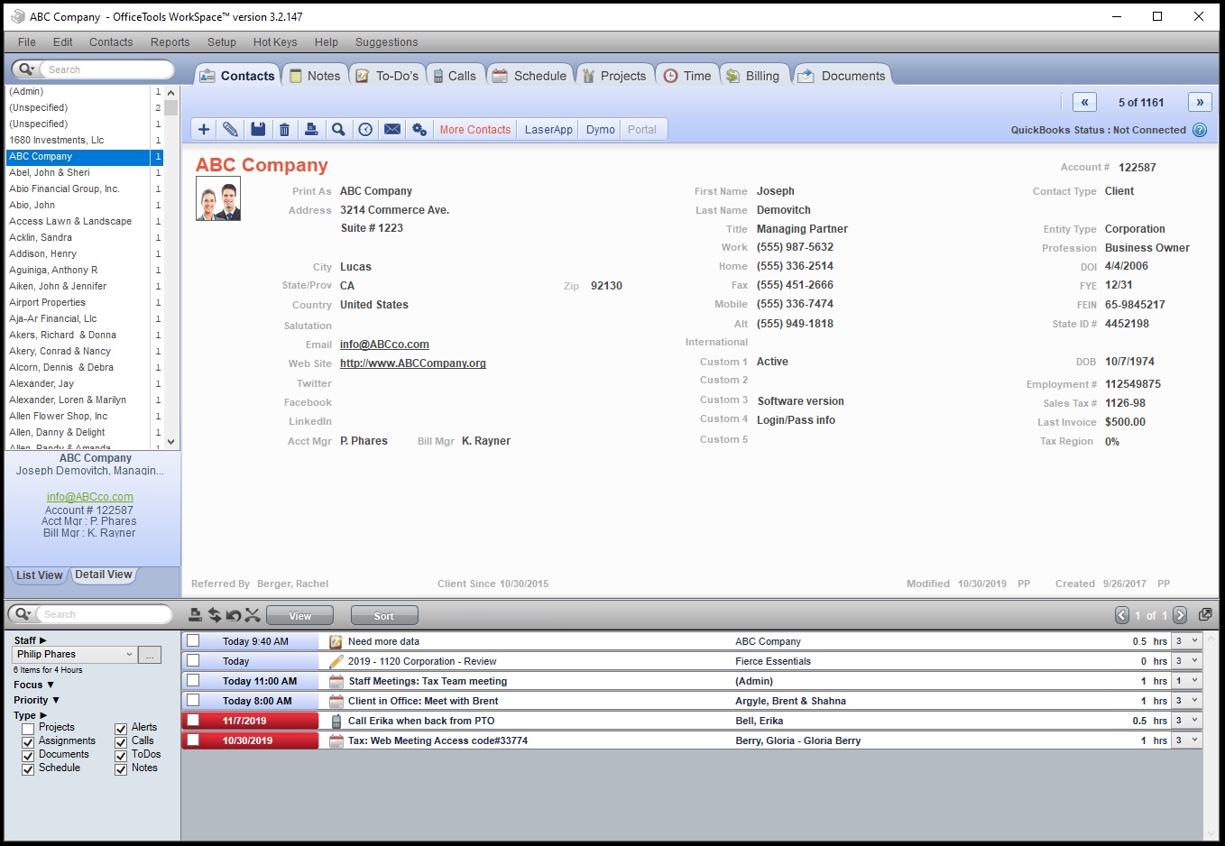Image resolution: width=1225 pixels, height=846 pixels.
Task: Open the info@ABCco.com email link in the Email field
Action: click(x=384, y=345)
